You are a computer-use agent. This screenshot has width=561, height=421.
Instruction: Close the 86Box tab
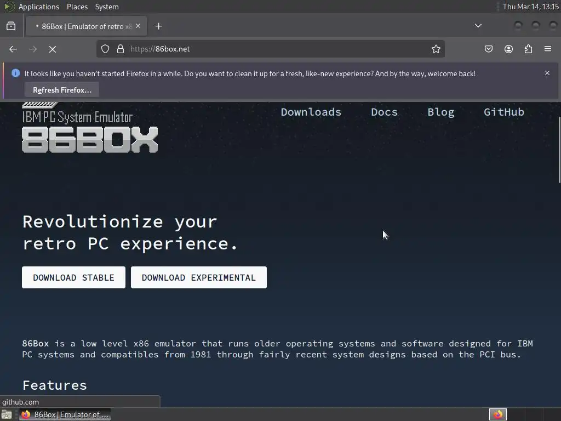tap(138, 26)
